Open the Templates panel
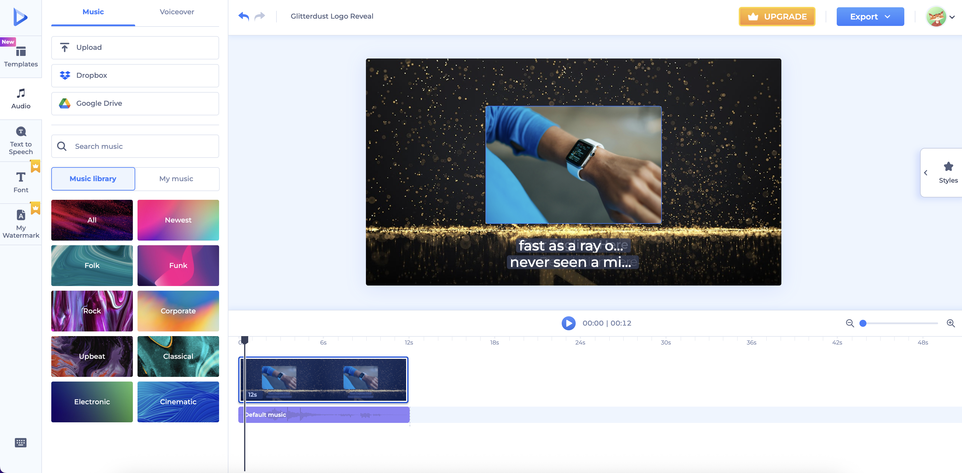The width and height of the screenshot is (962, 473). point(21,57)
